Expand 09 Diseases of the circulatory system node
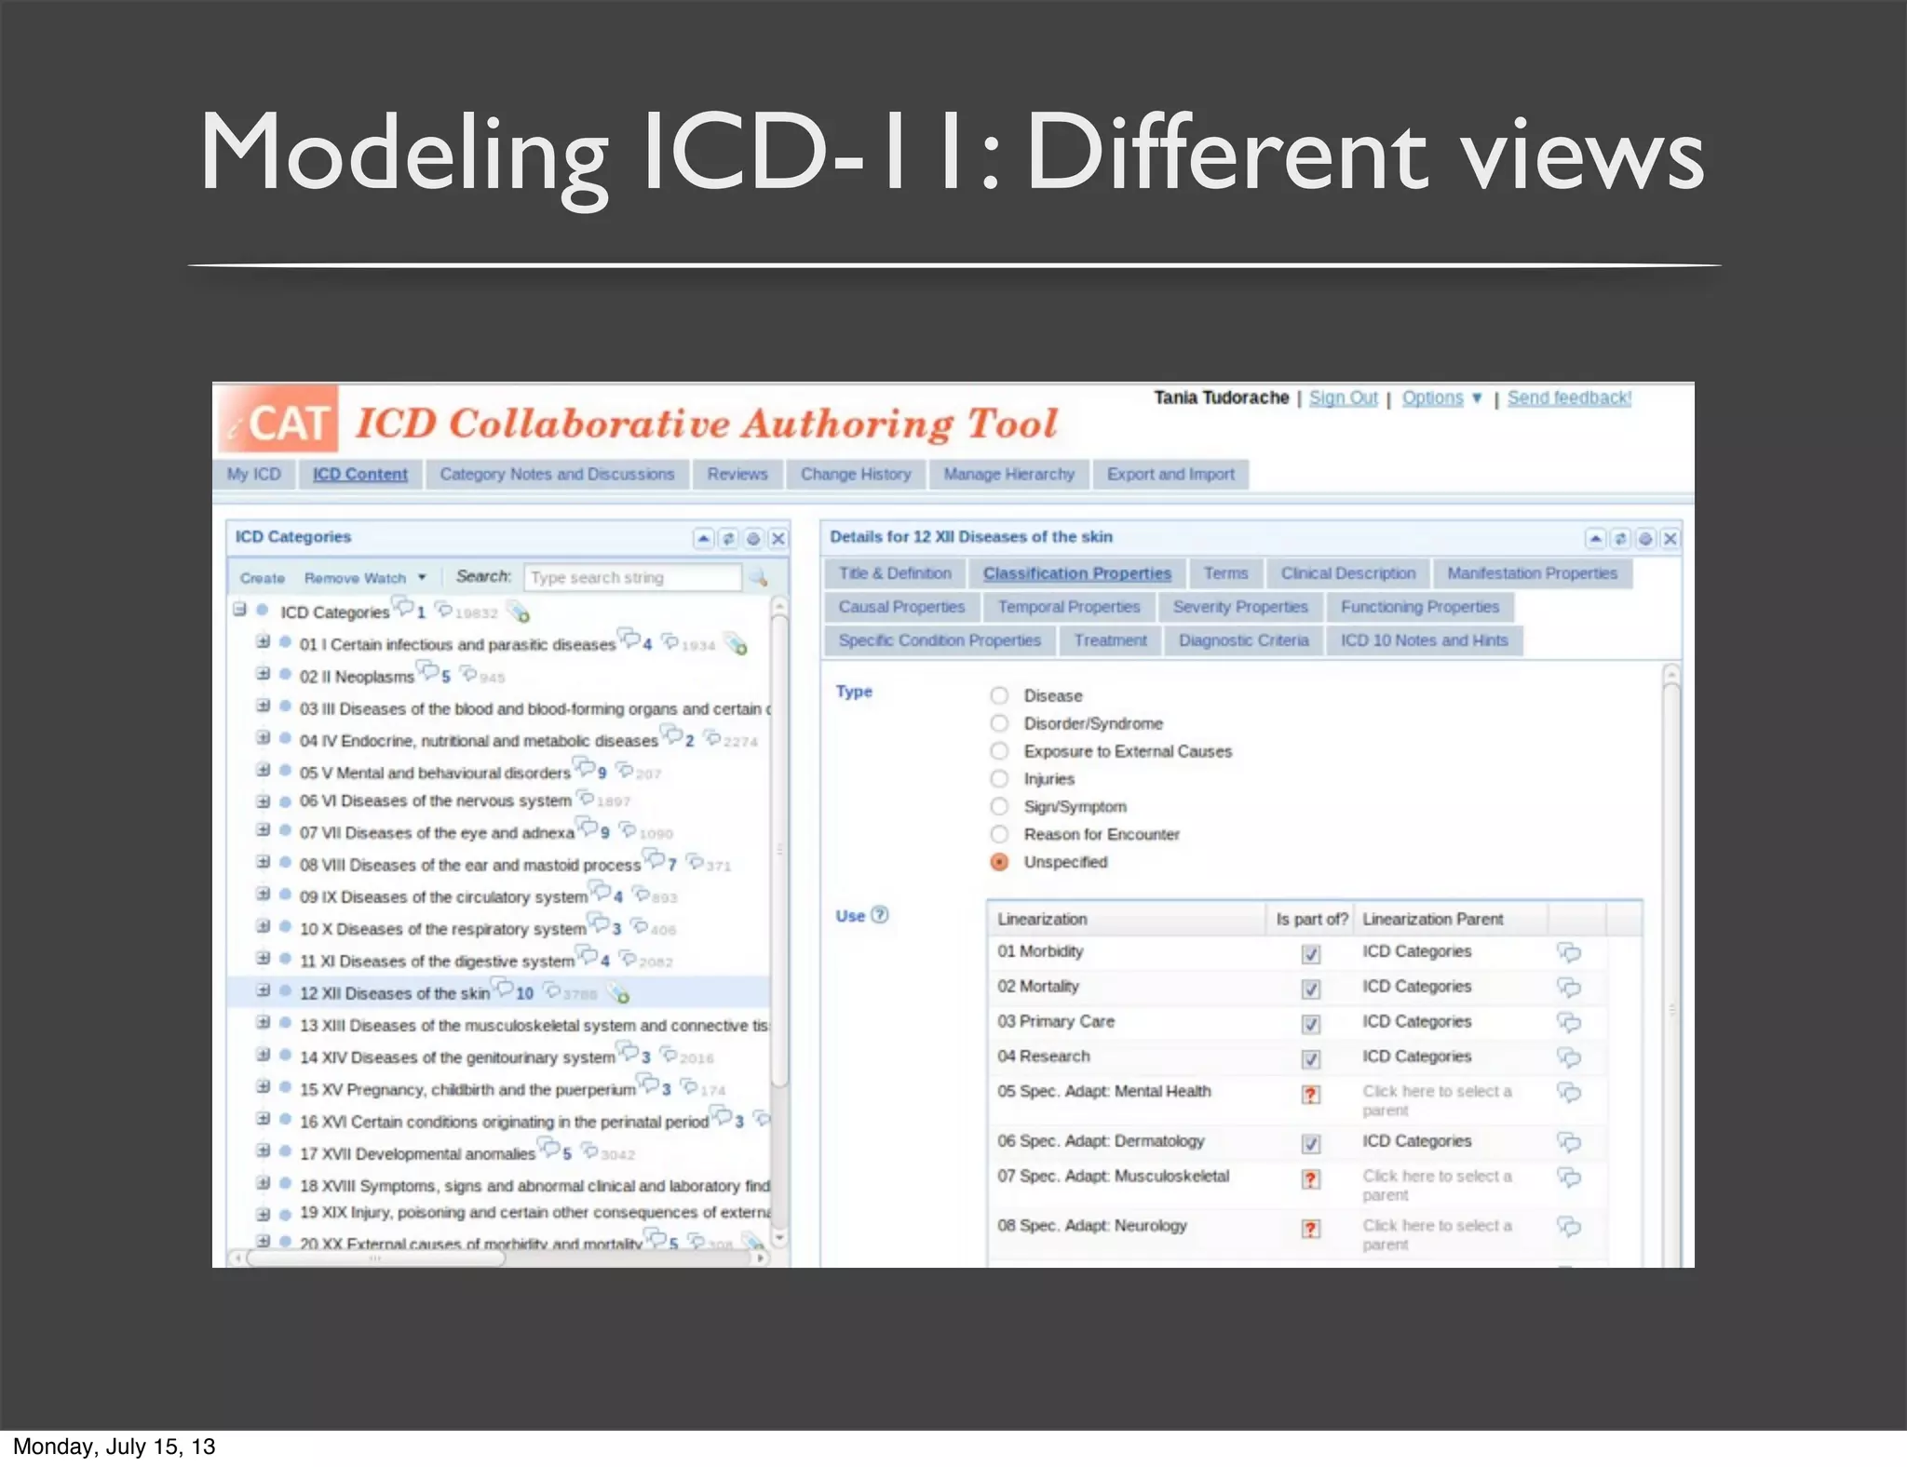 point(264,894)
